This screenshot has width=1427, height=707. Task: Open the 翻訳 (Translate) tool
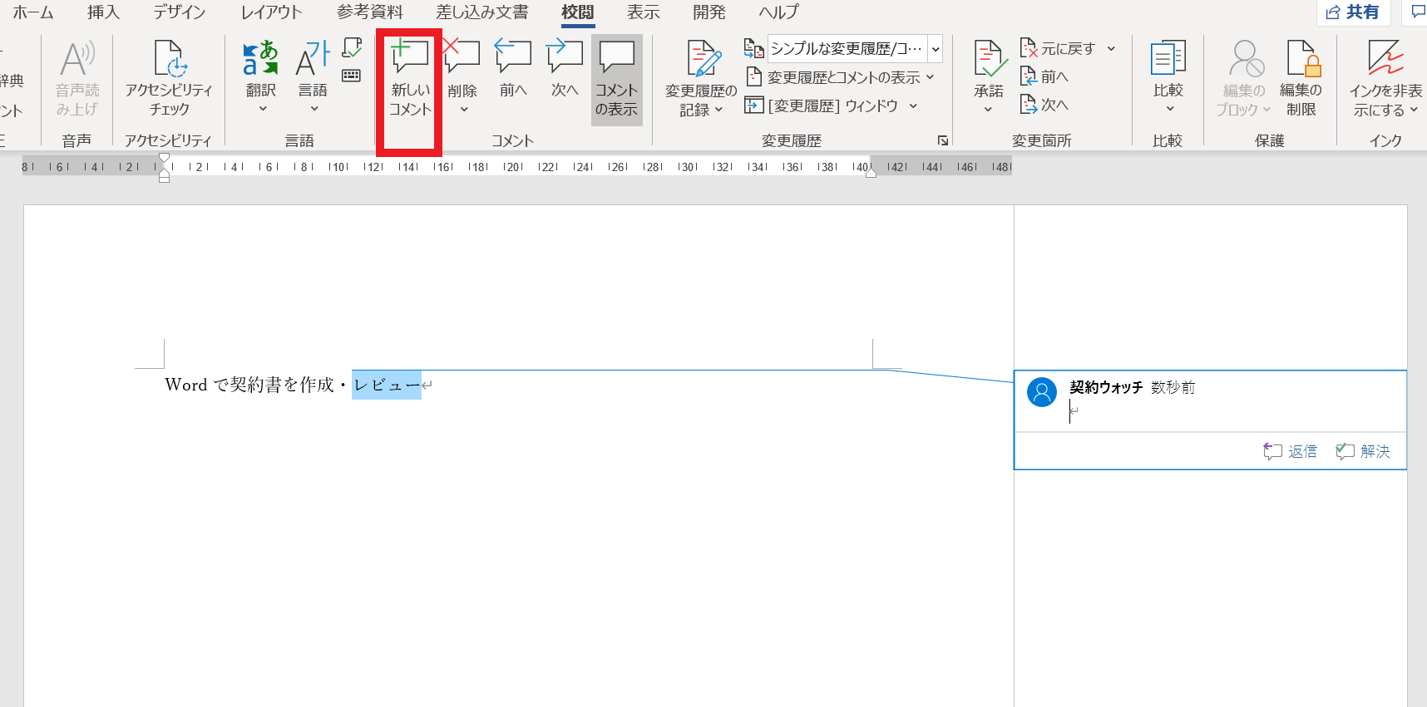coord(261,69)
